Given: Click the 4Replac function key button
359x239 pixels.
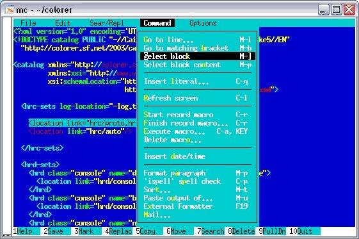Looking at the screenshot, I should pos(118,231).
